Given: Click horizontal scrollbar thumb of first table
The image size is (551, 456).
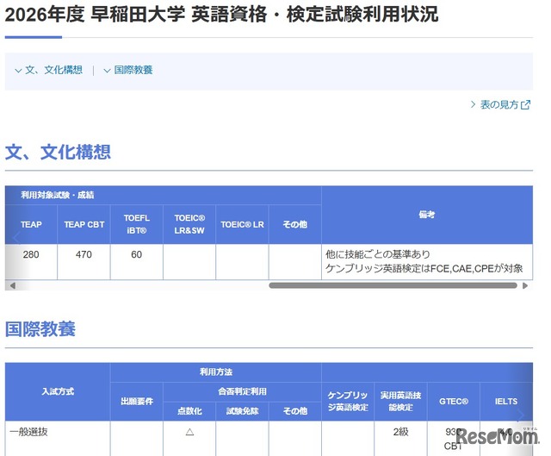Looking at the screenshot, I should click(393, 285).
